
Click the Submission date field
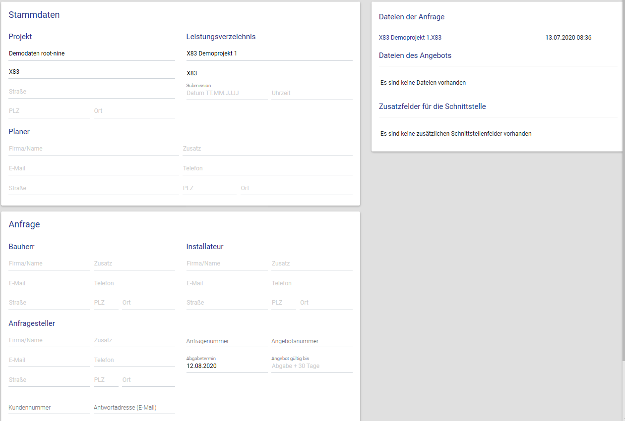click(x=227, y=93)
